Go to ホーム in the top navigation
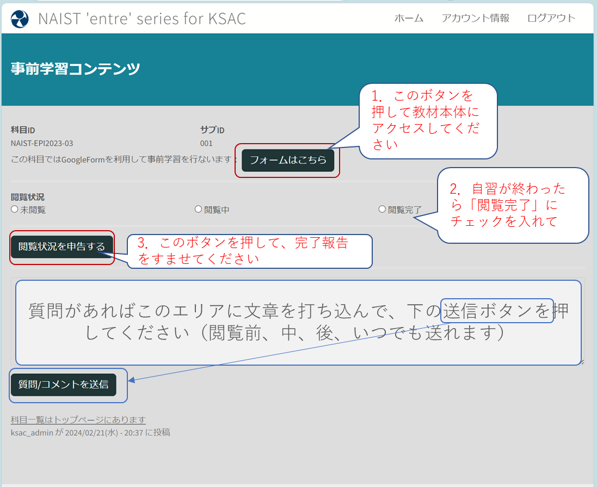Image resolution: width=597 pixels, height=487 pixels. (x=408, y=18)
